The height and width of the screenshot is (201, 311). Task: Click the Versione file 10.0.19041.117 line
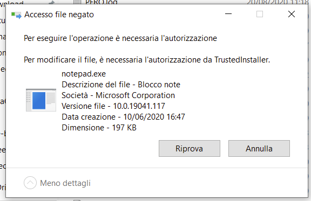113,106
